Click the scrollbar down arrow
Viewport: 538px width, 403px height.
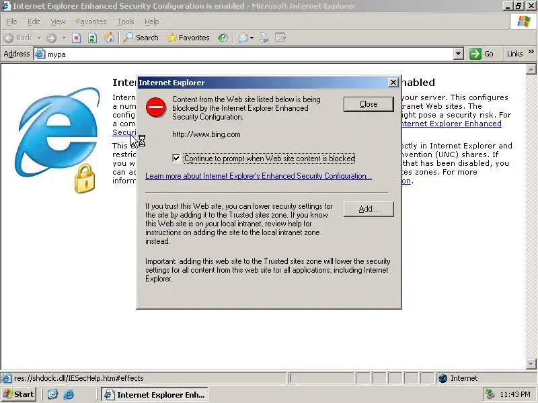[531, 363]
